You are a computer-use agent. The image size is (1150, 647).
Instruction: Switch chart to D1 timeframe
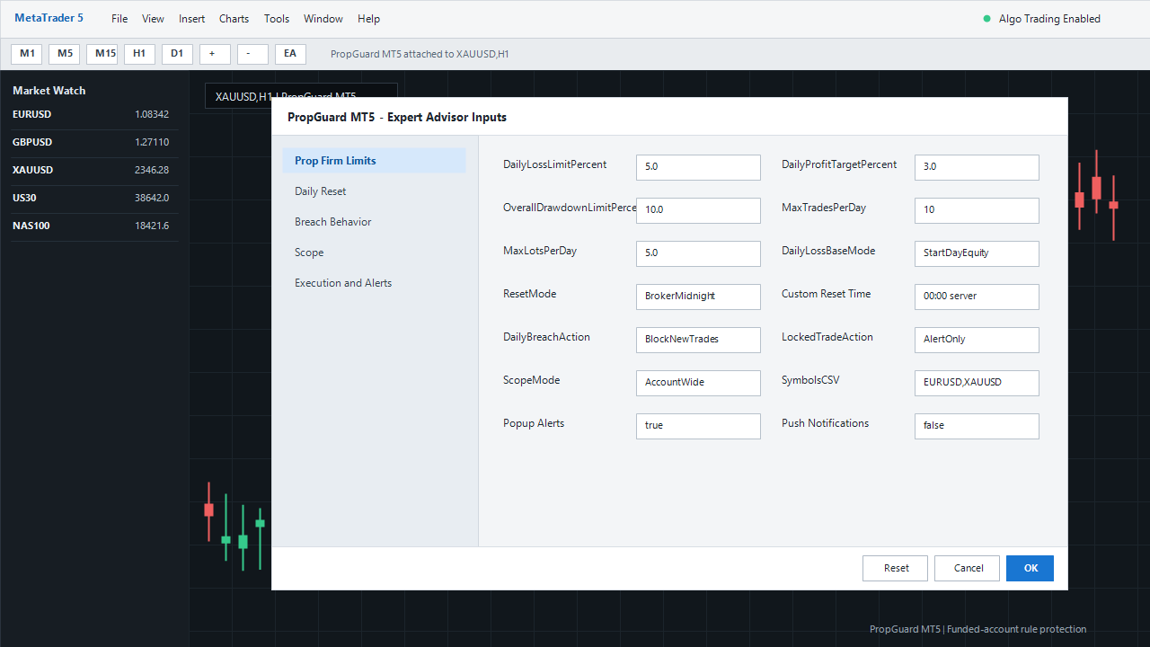tap(178, 54)
